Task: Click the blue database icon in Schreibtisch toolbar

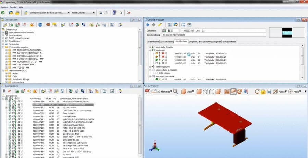Action: [x=40, y=25]
